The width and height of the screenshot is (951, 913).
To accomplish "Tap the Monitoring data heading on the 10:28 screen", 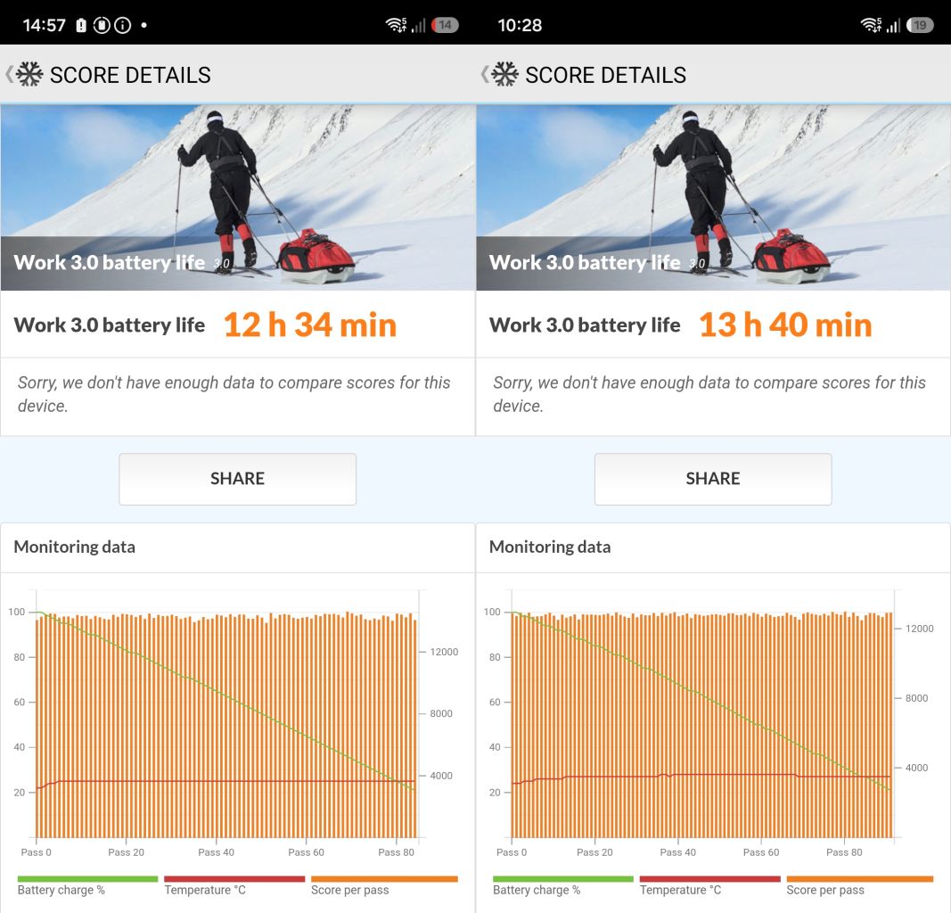I will (550, 547).
